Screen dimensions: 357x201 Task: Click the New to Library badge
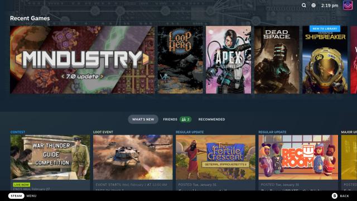325,28
